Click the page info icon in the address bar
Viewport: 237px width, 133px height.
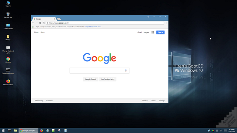tap(47, 23)
